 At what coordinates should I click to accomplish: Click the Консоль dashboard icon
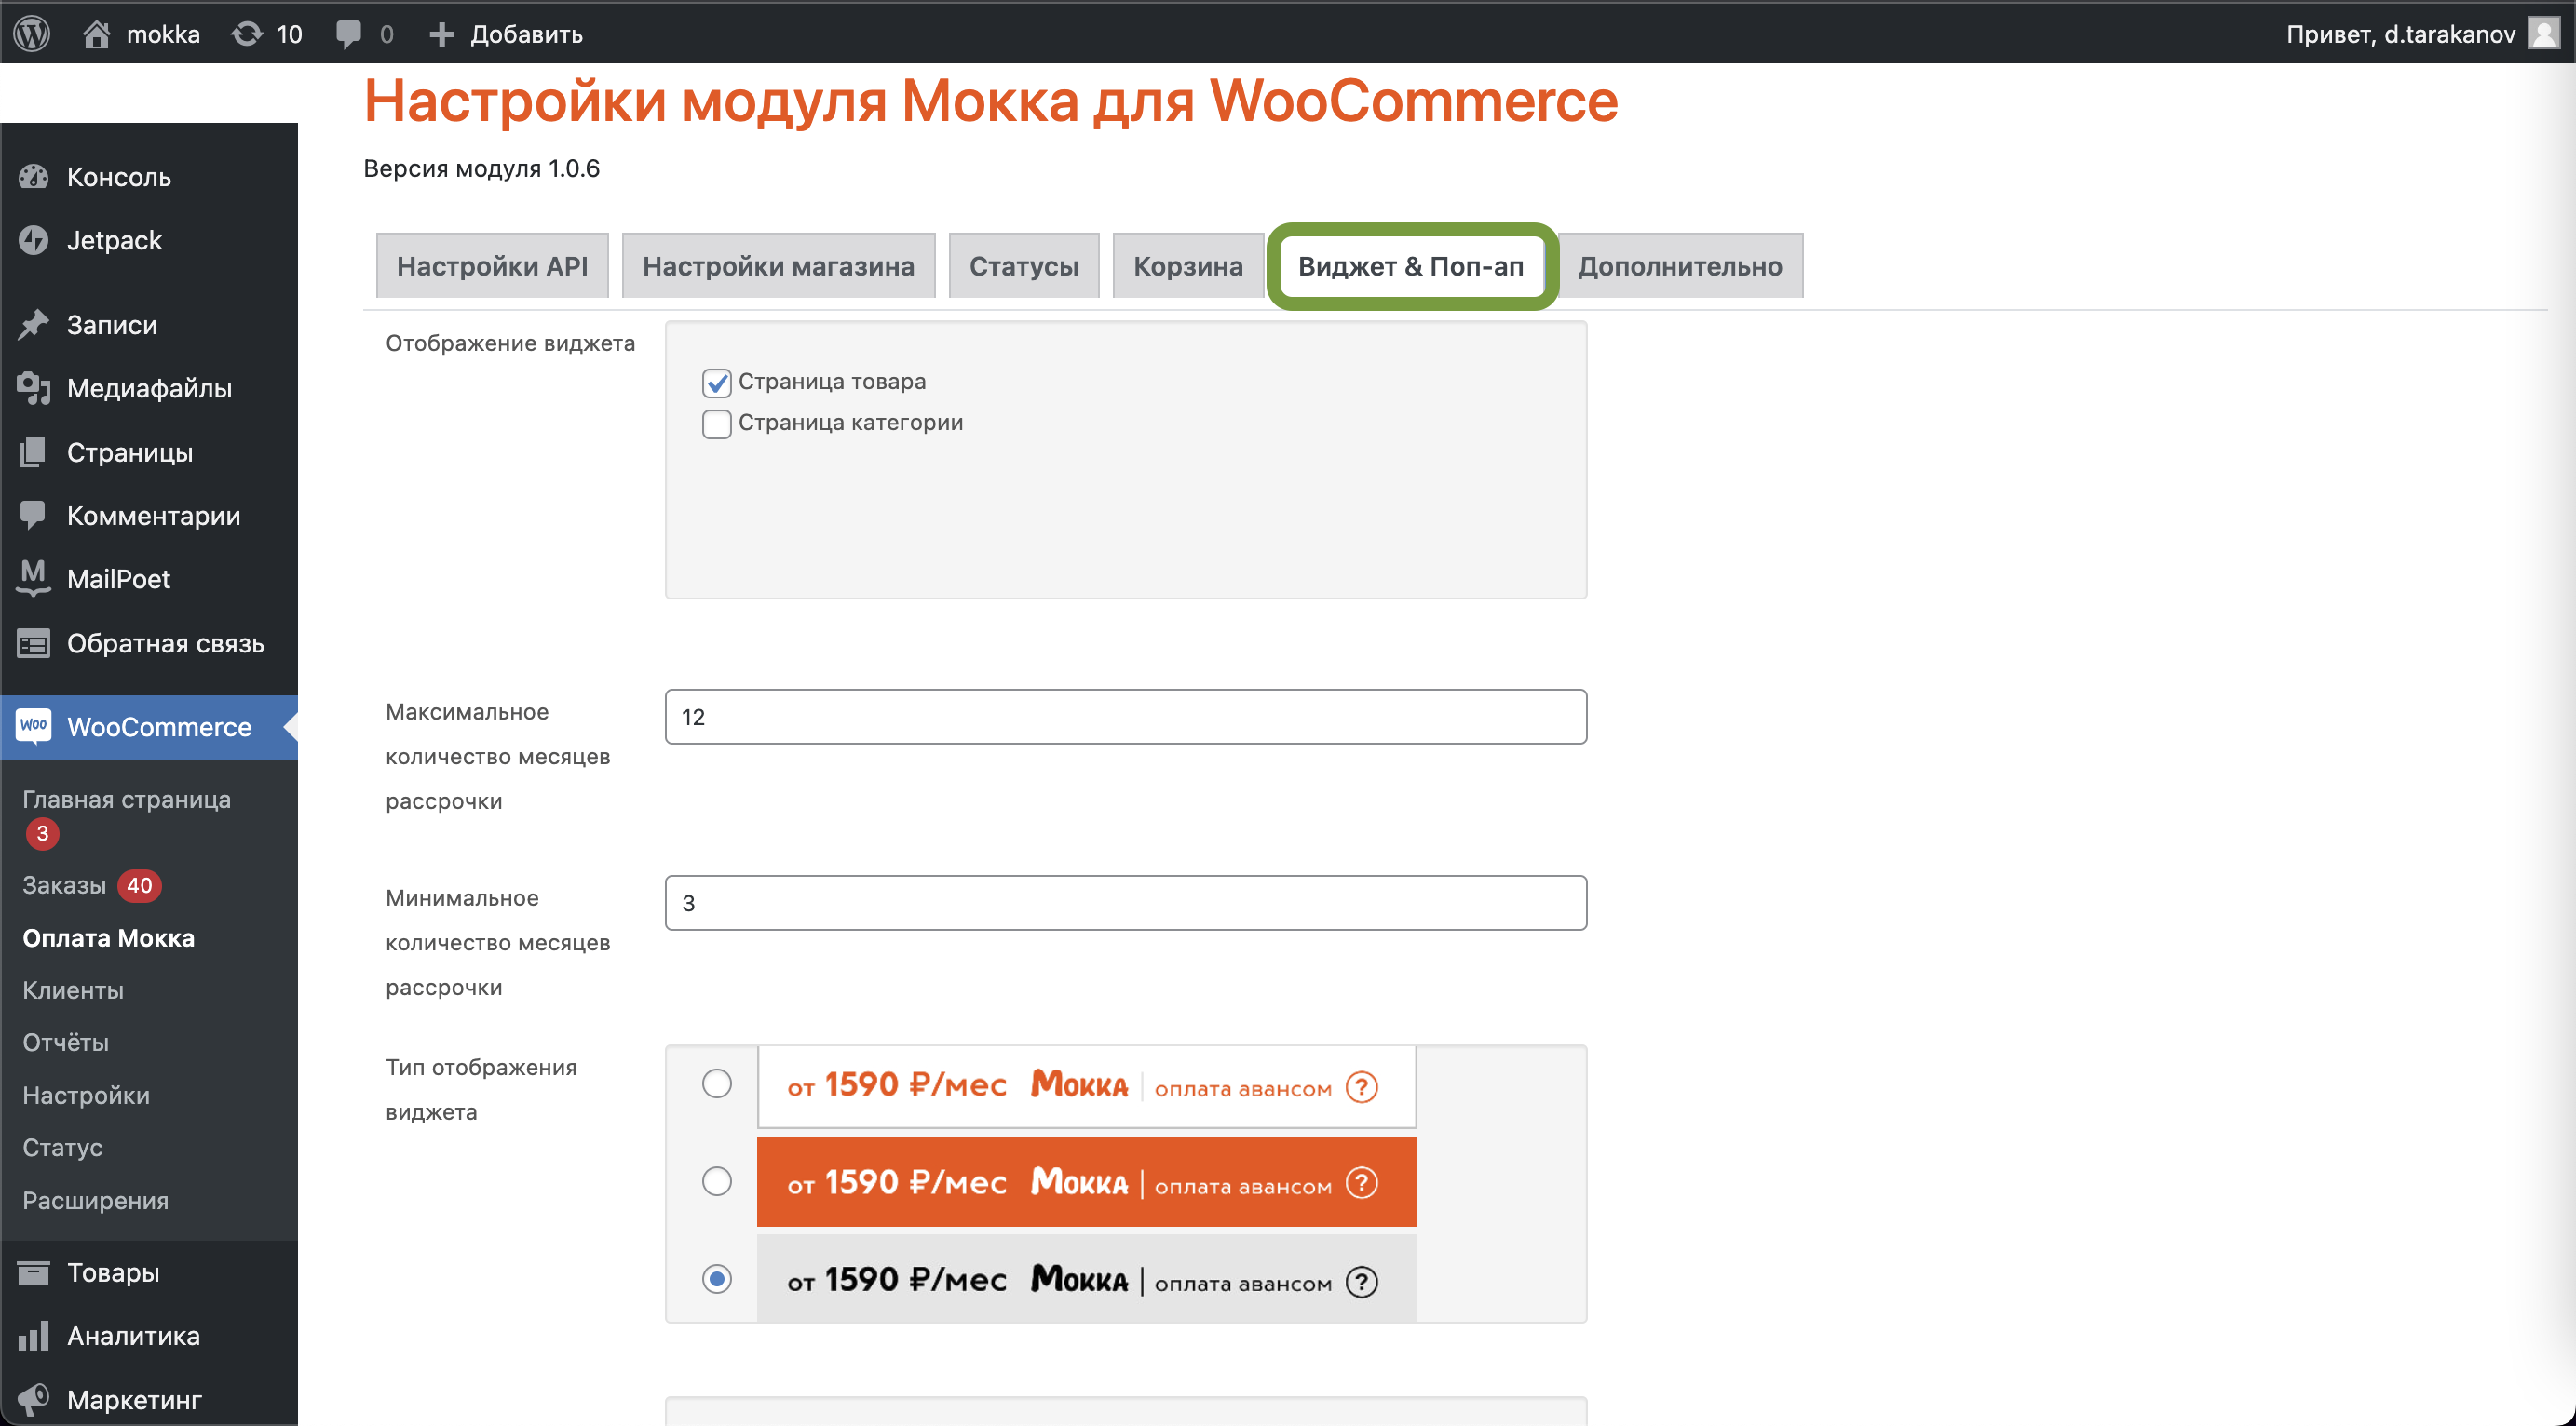34,177
